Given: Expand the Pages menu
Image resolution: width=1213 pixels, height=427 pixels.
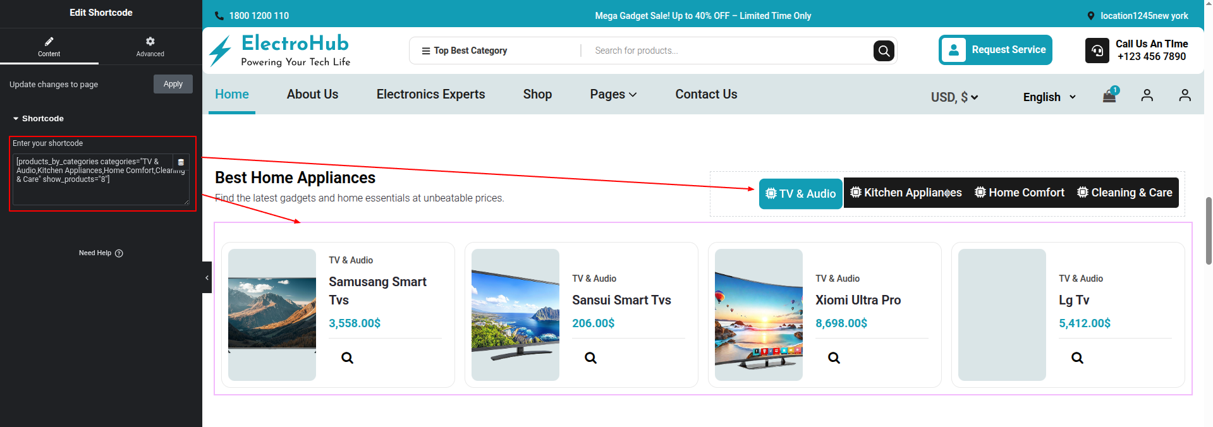Looking at the screenshot, I should [613, 94].
